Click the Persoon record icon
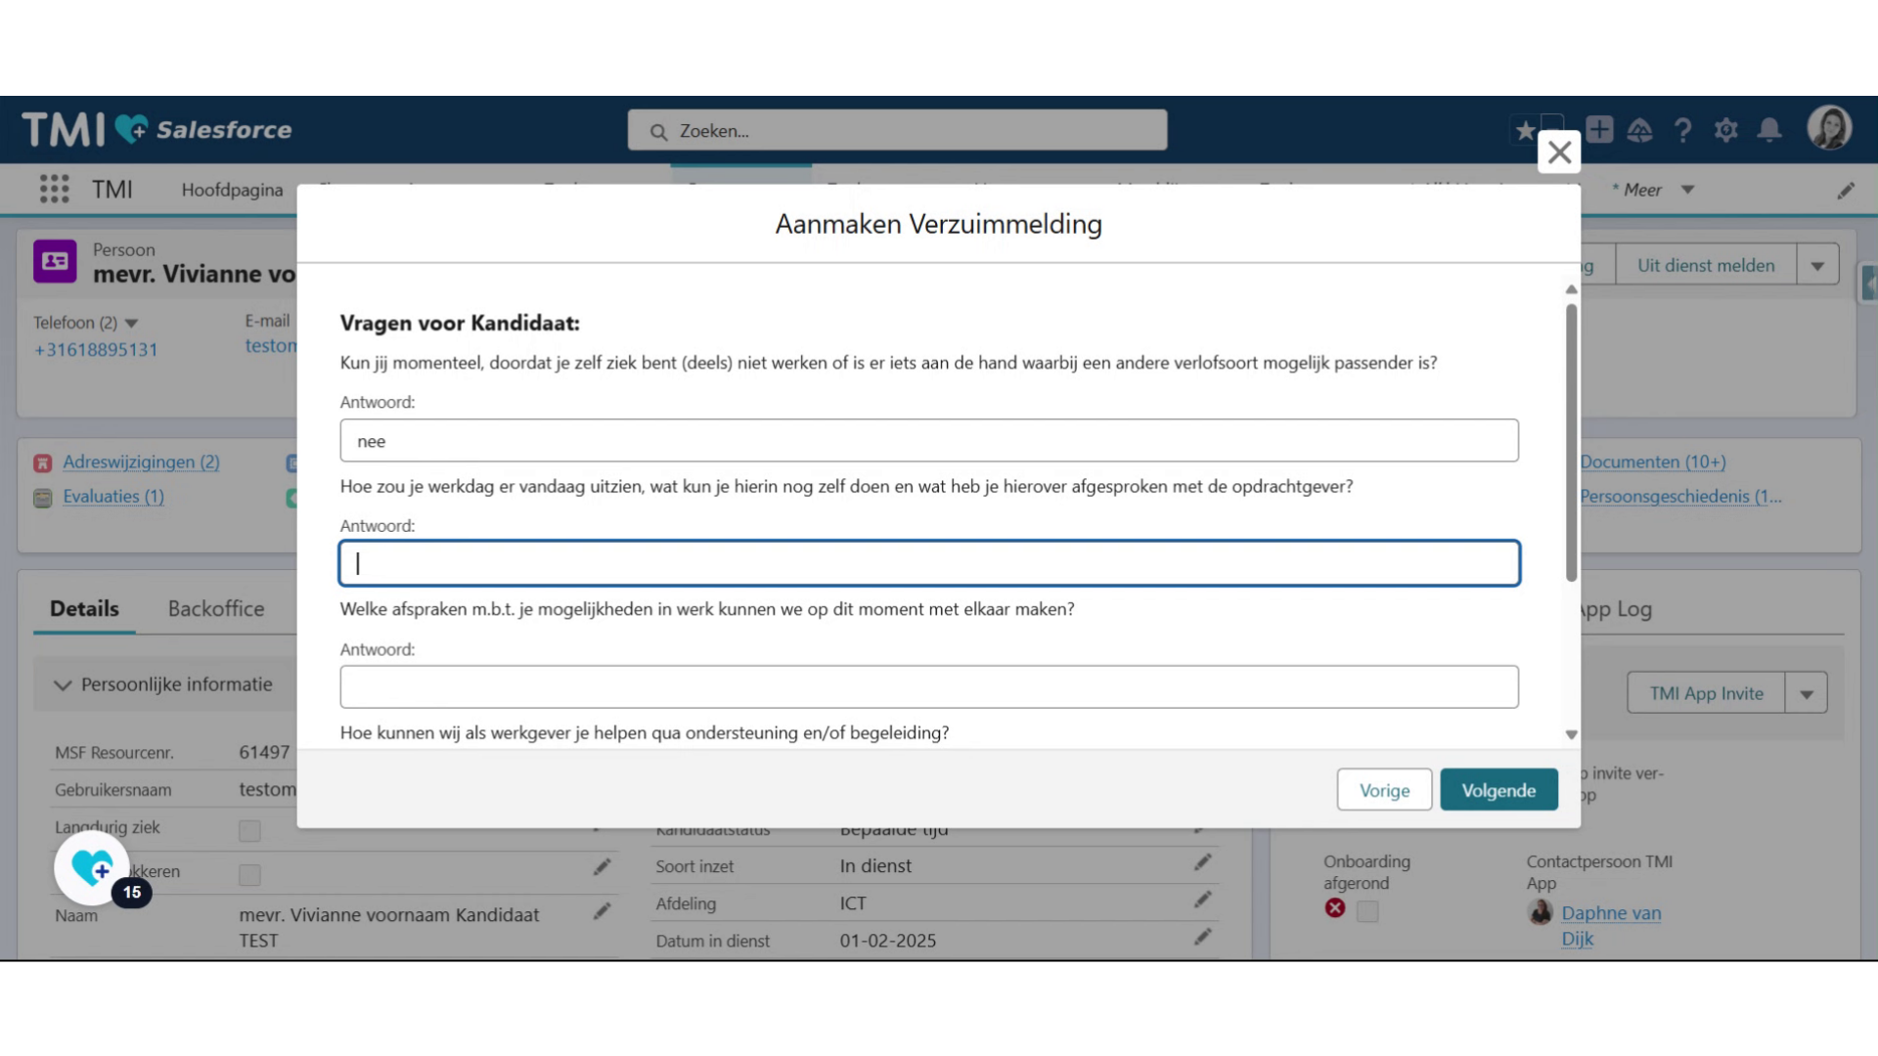1878x1056 pixels. (x=55, y=261)
